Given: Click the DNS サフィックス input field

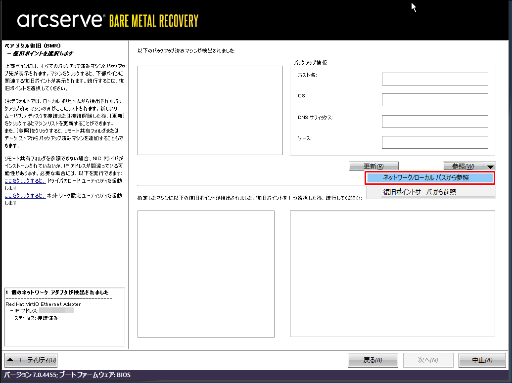Looking at the screenshot, I should tap(435, 122).
